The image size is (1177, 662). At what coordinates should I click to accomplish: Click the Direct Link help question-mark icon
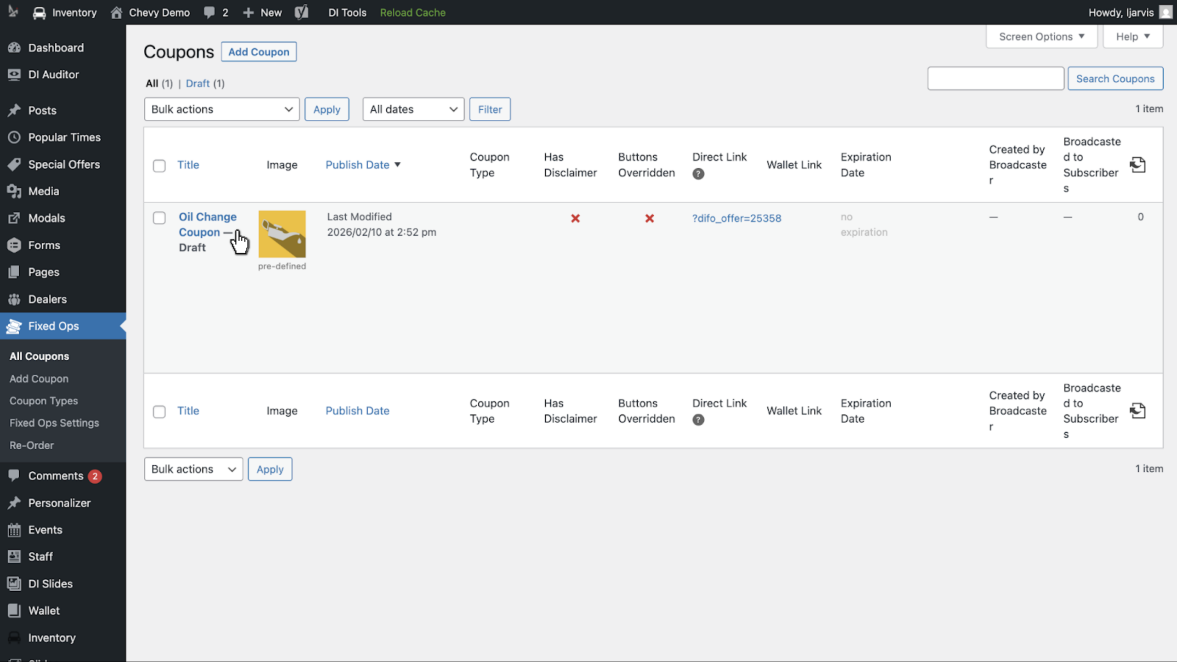698,174
